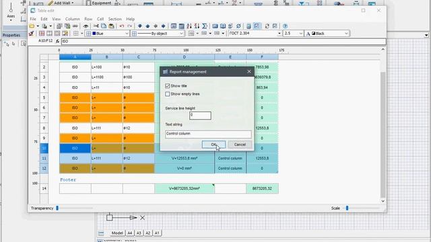431x242 pixels.
Task: Click the fx function icon beside formula bar
Action: [x=57, y=41]
